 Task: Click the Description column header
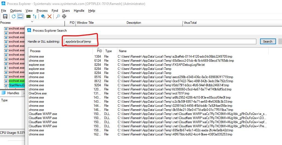click(x=134, y=23)
